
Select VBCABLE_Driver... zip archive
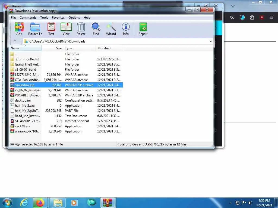point(66,95)
